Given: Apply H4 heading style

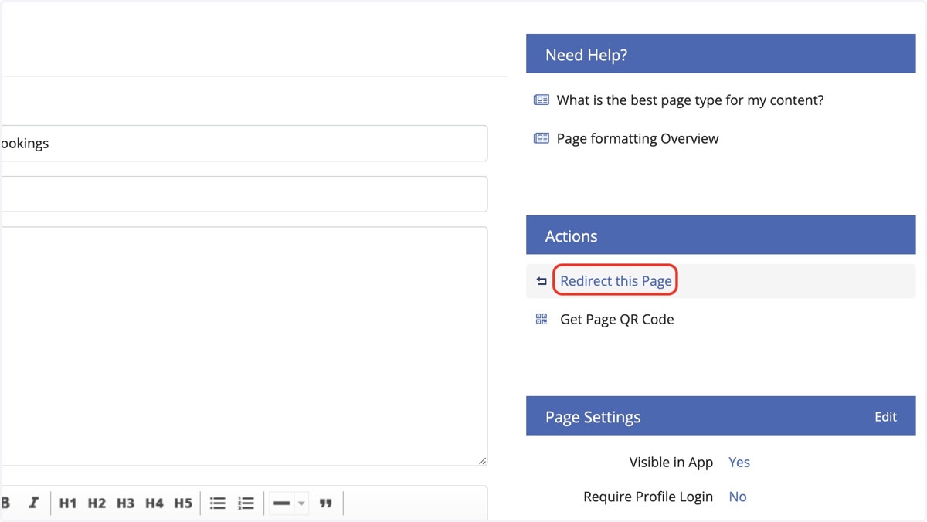Looking at the screenshot, I should (x=154, y=503).
